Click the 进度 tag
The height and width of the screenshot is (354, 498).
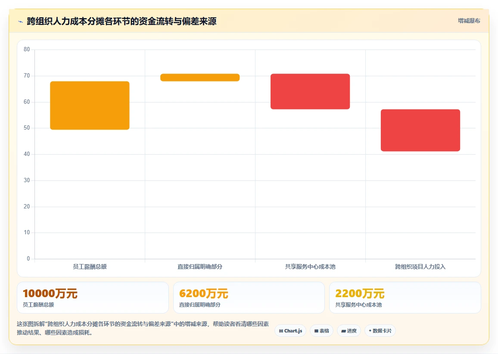point(349,331)
